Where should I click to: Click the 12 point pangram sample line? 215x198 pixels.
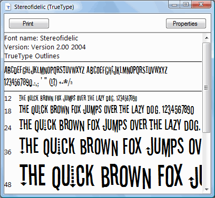coord(78,99)
